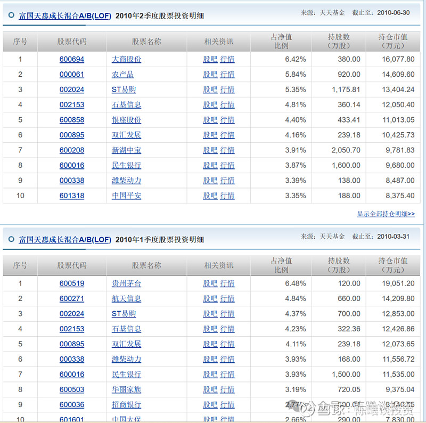Open 民生银行 link in the 2010年1季度 table
This screenshot has height=423, width=426.
(x=126, y=375)
